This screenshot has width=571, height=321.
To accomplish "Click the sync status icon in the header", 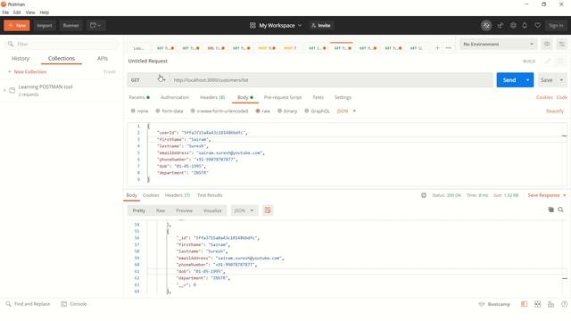I will coord(486,26).
